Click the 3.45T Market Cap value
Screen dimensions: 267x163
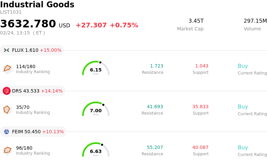[x=196, y=21]
